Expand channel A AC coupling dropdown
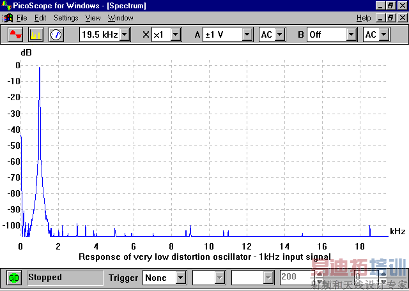The height and width of the screenshot is (291, 409). click(280, 34)
